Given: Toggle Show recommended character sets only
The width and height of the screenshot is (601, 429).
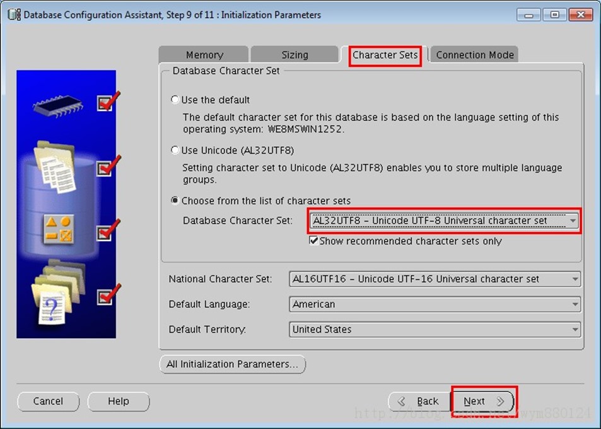Looking at the screenshot, I should point(313,241).
